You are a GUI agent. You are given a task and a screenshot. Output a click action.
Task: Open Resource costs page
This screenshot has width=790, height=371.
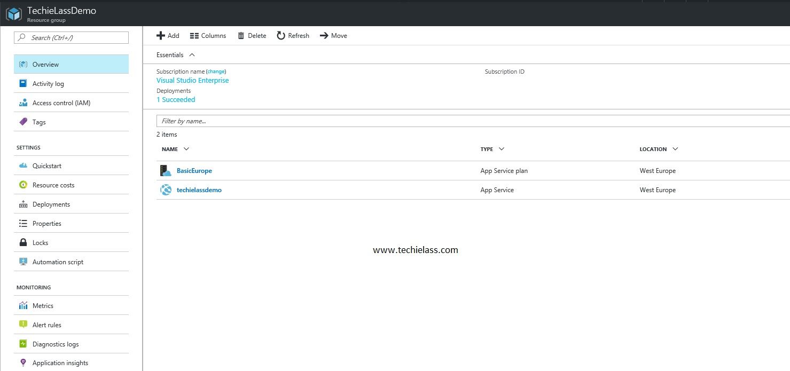71,185
